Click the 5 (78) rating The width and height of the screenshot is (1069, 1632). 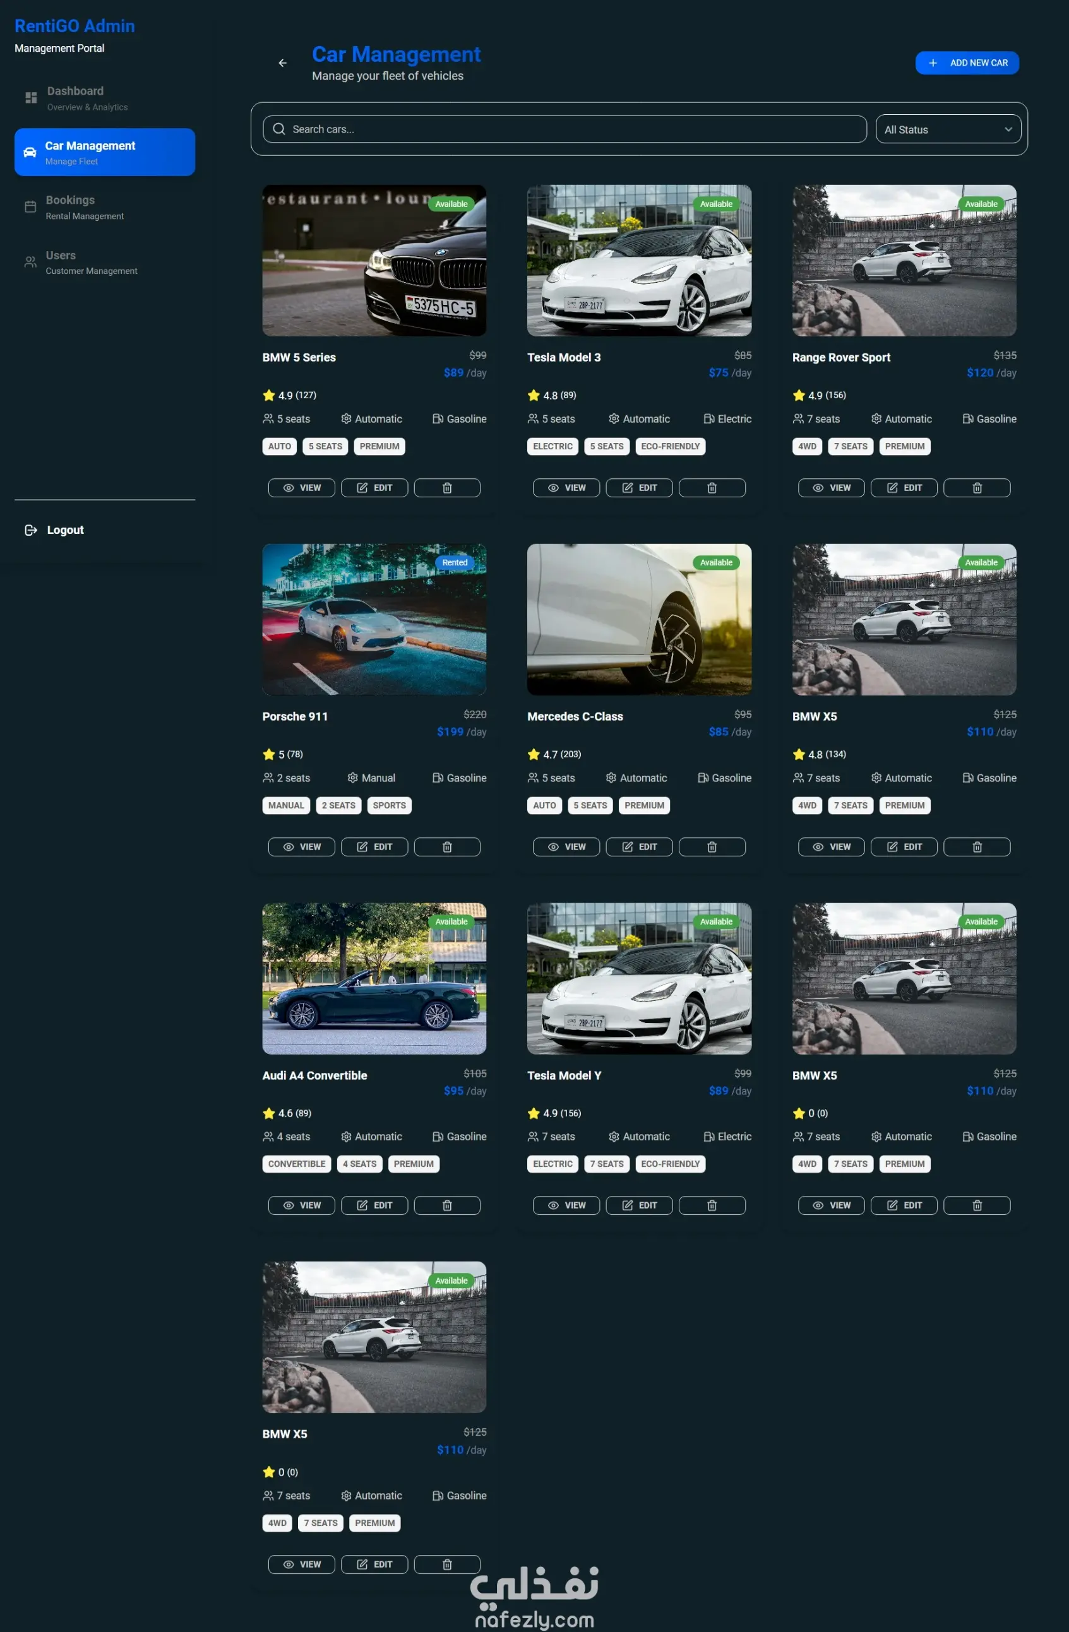[283, 754]
